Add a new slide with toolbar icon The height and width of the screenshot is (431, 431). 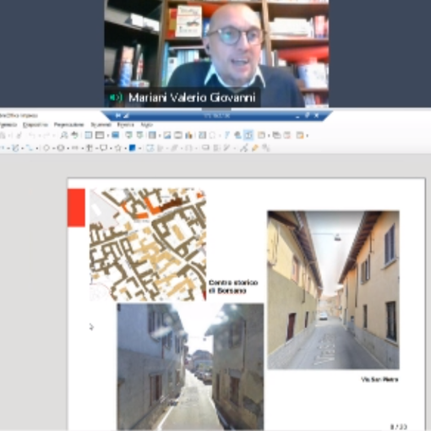[261, 135]
